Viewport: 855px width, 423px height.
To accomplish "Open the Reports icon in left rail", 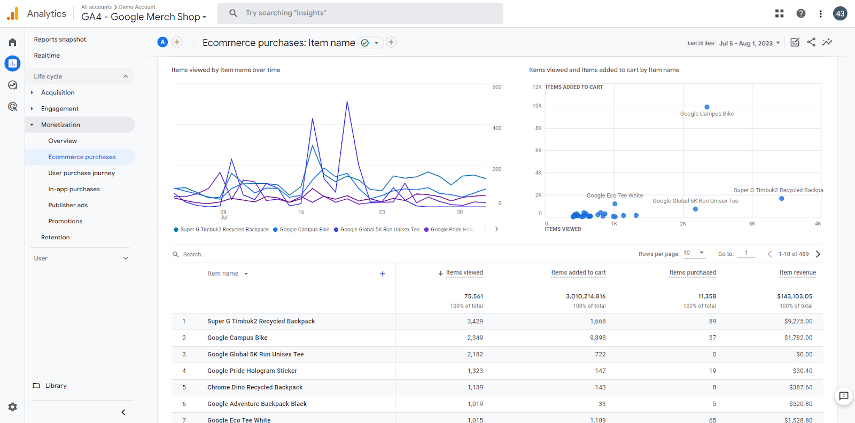I will pos(12,64).
